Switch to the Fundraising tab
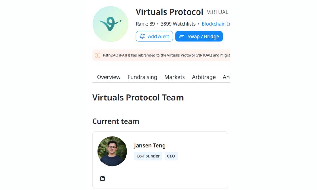Image resolution: width=317 pixels, height=190 pixels. coord(142,77)
